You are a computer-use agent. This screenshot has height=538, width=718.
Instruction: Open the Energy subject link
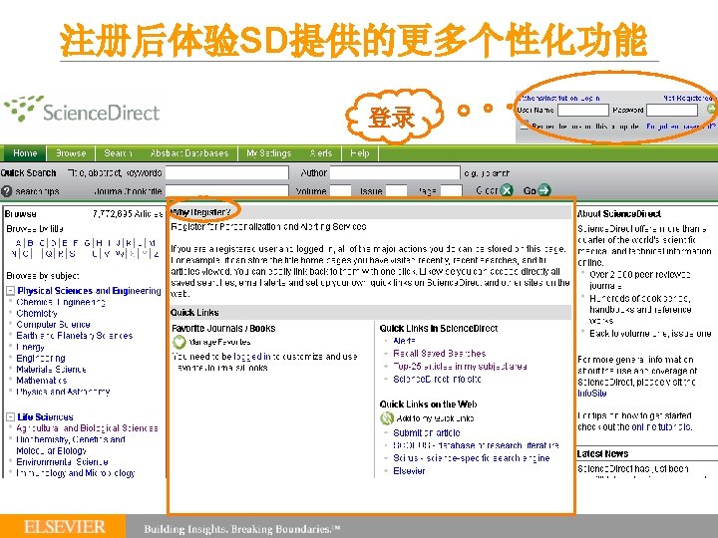click(x=30, y=347)
